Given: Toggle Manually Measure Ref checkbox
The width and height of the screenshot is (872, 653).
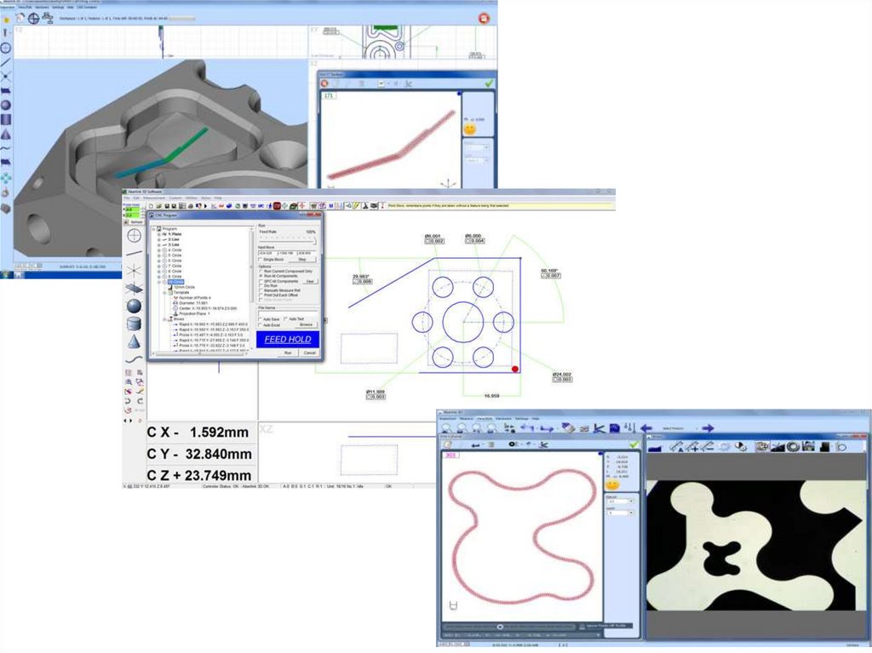Looking at the screenshot, I should click(x=261, y=290).
